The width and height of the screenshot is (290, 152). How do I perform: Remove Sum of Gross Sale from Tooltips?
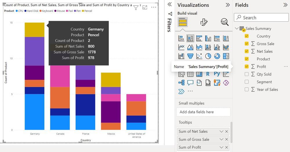(226, 139)
